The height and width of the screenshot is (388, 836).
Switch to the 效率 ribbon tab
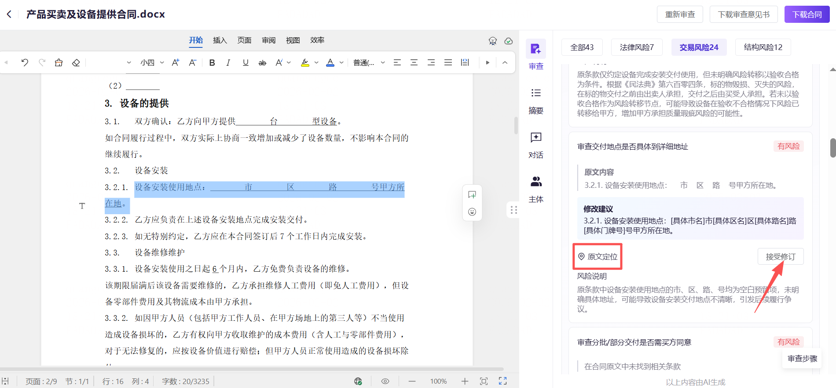pos(317,40)
